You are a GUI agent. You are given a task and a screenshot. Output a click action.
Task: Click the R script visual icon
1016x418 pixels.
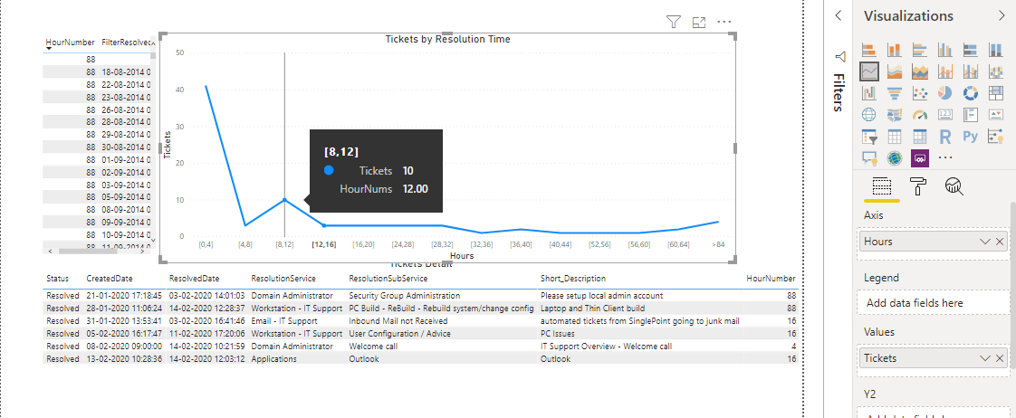tap(944, 137)
